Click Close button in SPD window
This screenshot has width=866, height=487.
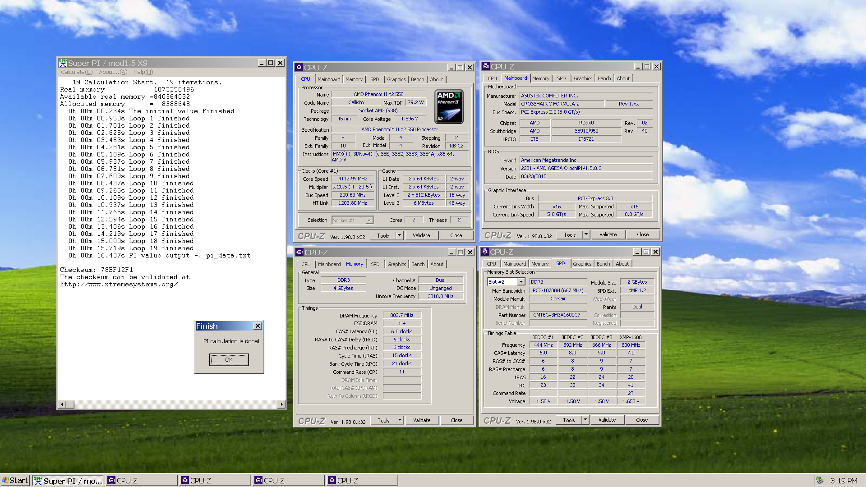pos(642,420)
